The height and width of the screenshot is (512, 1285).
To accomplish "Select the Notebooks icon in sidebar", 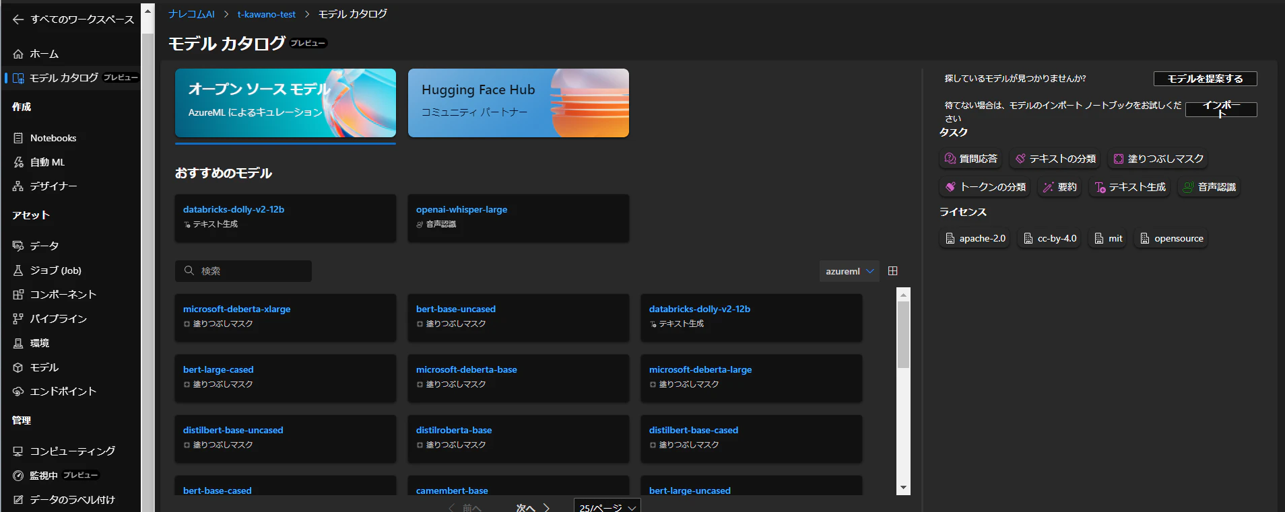I will pyautogui.click(x=18, y=138).
